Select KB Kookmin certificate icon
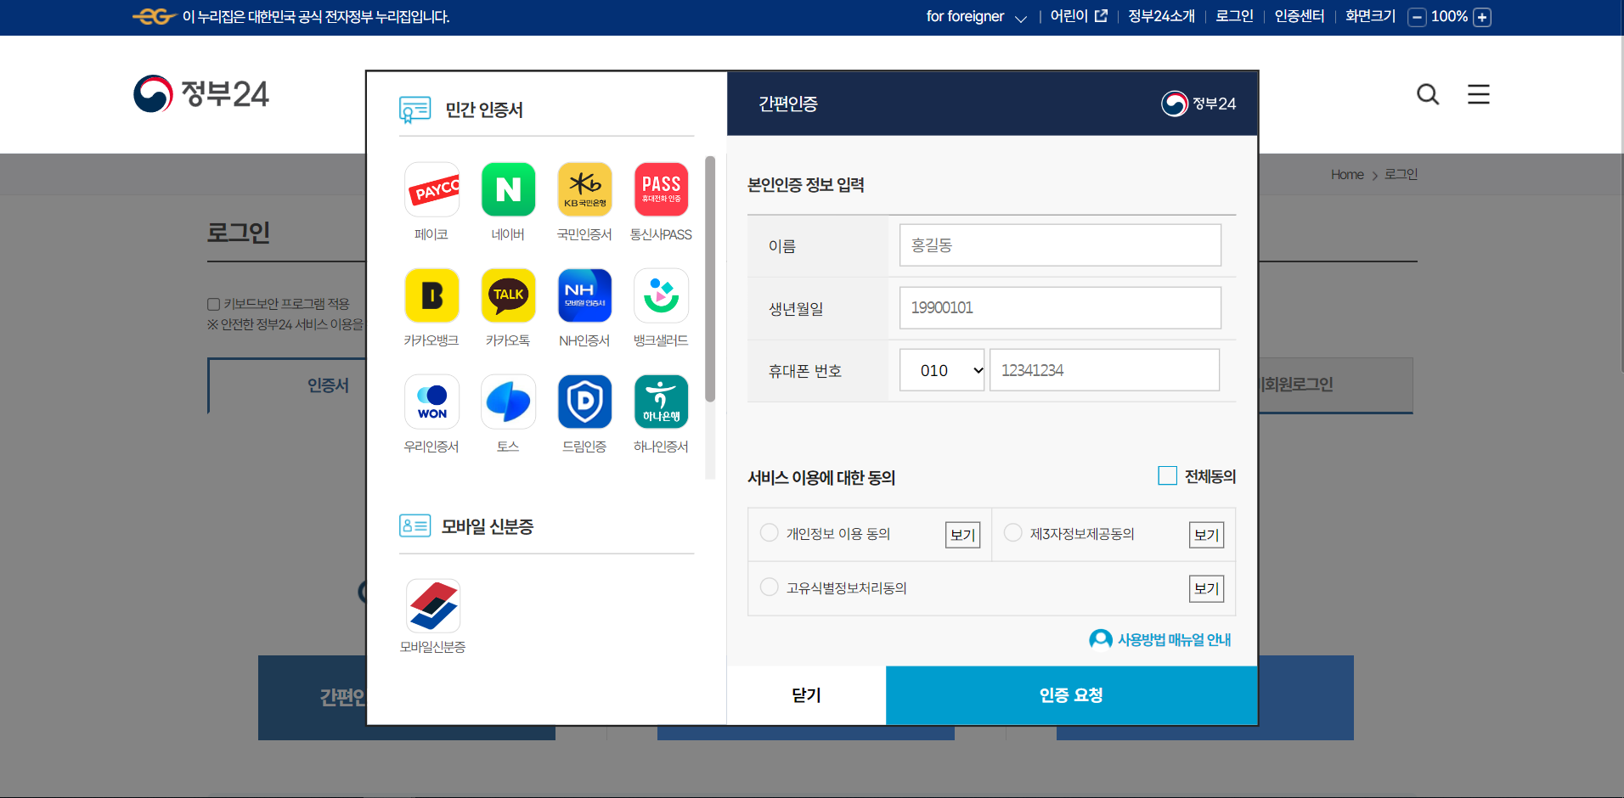The image size is (1624, 798). [x=584, y=189]
